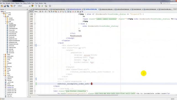This screenshot has height=100, width=177.
Task: Click the New Project toolbar icon
Action: point(2,6)
